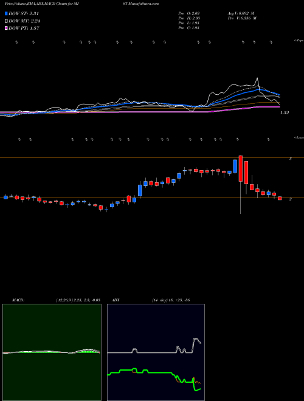304x401 pixels.
Task: Click the 1.52 price label on EMA chart
Action: point(285,113)
